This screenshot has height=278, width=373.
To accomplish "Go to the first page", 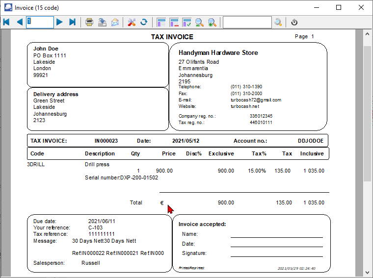I will coord(6,22).
